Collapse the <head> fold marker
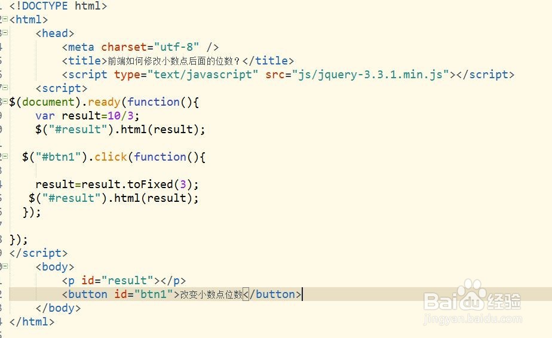This screenshot has height=338, width=552. click(5, 33)
